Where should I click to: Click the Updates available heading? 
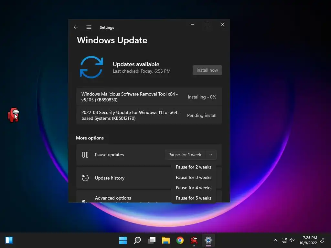coord(136,64)
